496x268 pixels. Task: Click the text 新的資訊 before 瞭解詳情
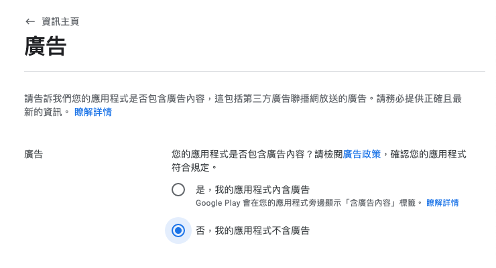tap(44, 112)
